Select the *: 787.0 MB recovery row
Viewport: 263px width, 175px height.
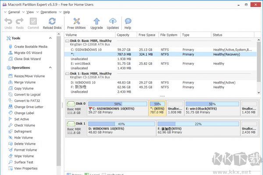160,54
